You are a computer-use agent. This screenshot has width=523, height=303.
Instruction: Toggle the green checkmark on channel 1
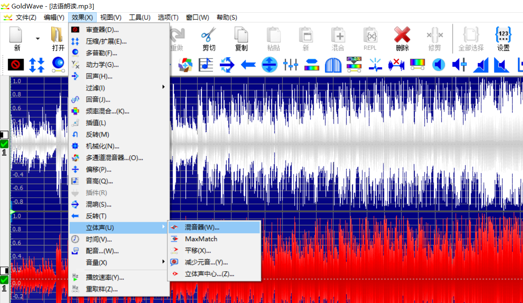(x=3, y=145)
